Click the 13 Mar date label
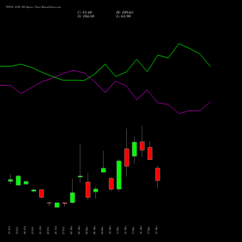The height and width of the screenshot is (242, 242). pyautogui.click(x=133, y=230)
